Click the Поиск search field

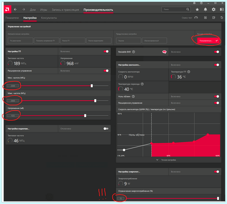(176, 9)
